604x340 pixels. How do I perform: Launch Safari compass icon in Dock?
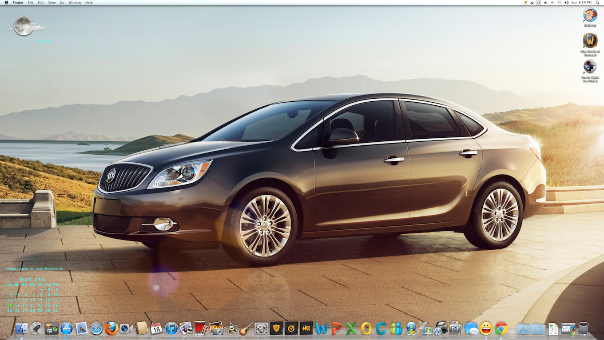[96, 328]
